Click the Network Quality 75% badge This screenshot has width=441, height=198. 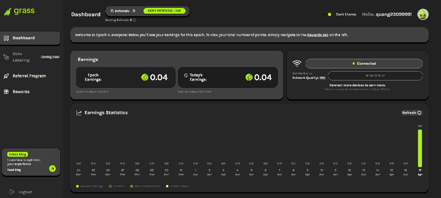coord(322,78)
